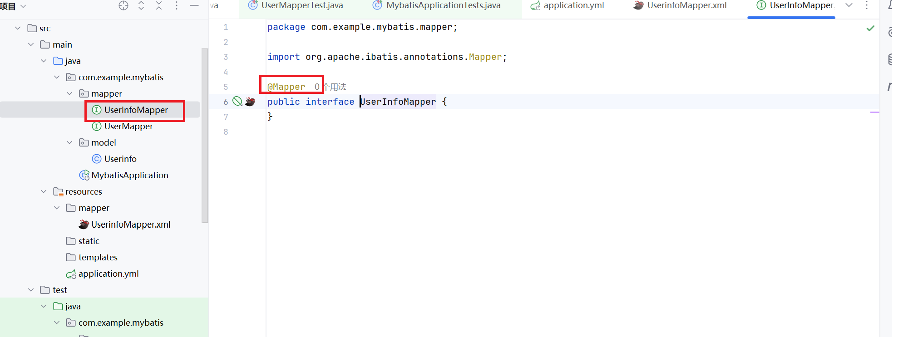Click the UserInfoMapper interface name in code

point(398,102)
